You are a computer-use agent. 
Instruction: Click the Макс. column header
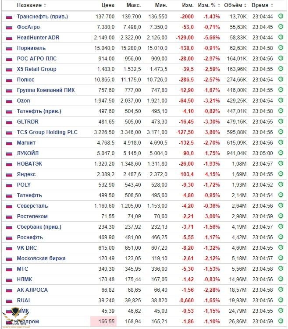[134, 5]
